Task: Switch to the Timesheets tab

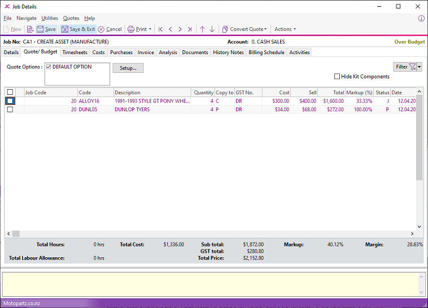Action: point(75,52)
